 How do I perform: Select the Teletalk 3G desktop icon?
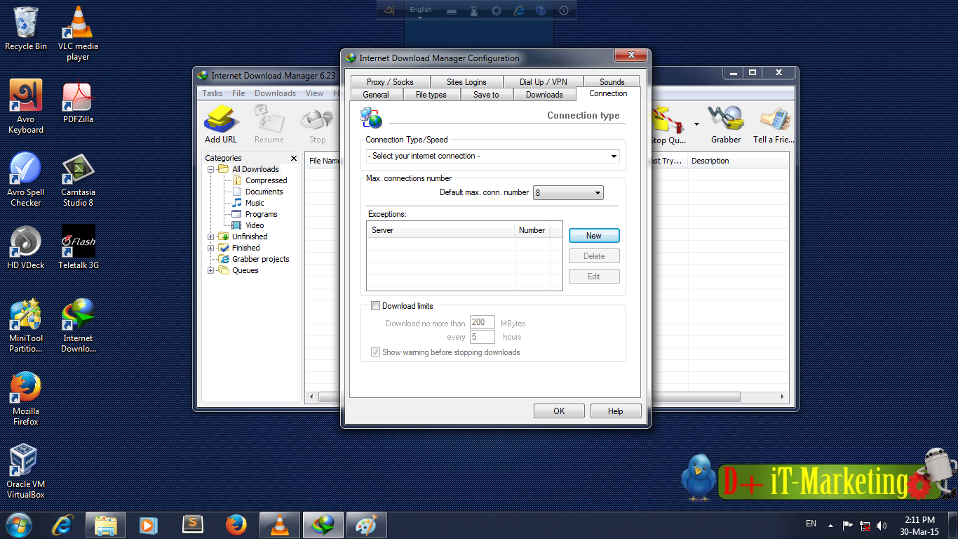pos(78,247)
